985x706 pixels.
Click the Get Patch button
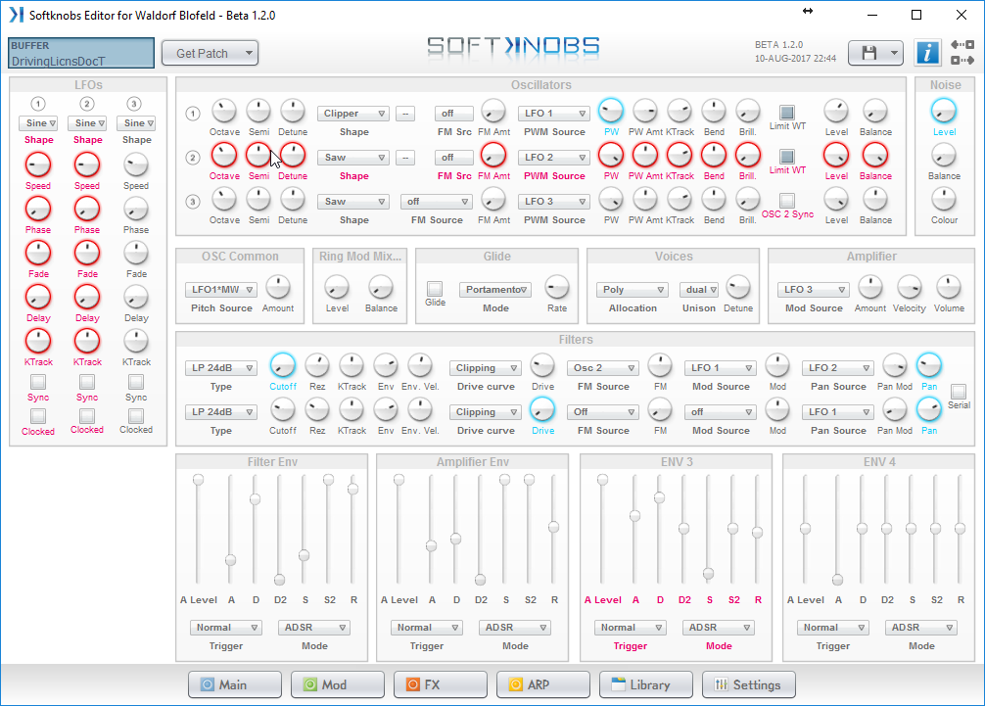210,54
